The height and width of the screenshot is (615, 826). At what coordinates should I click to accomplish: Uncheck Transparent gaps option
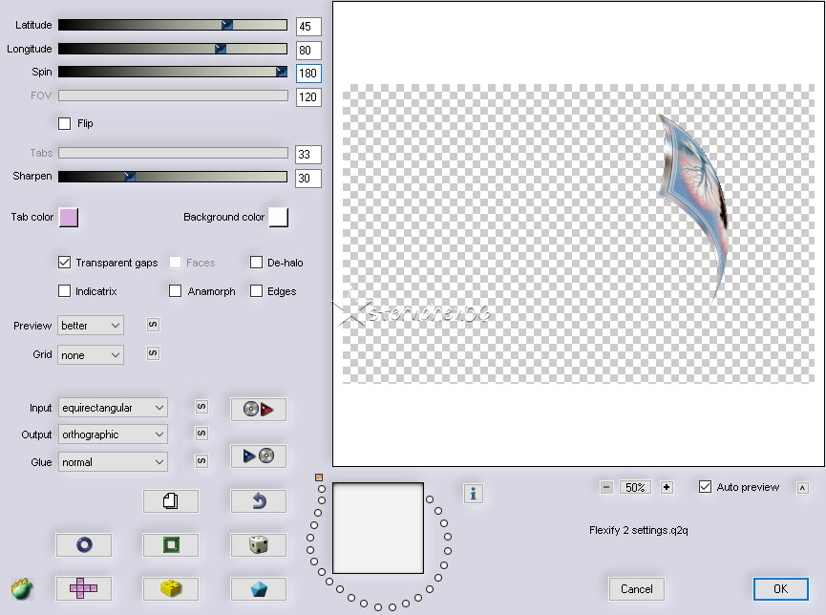coord(65,263)
